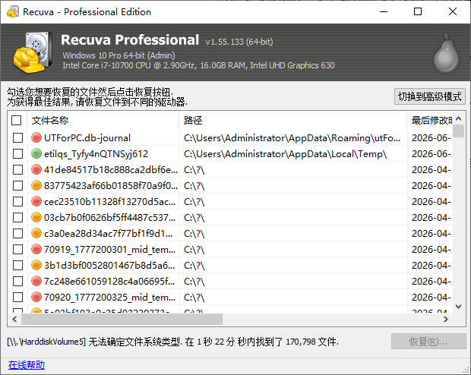Screen dimensions: 471x375
Task: Check the box for 41de84517b18c888ca2dbf6e file
Action: pos(17,169)
